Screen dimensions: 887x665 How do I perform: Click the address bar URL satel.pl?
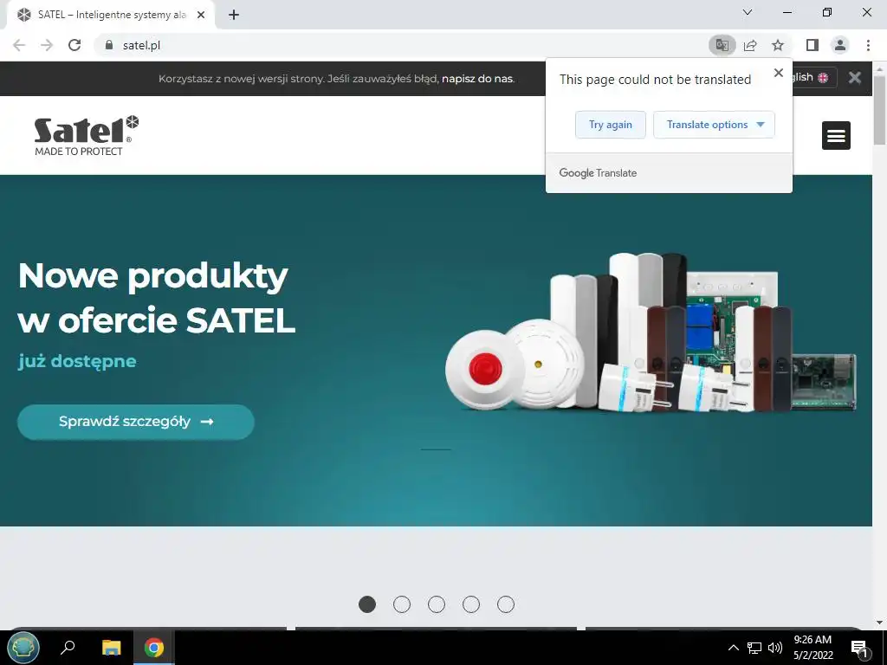click(x=141, y=45)
